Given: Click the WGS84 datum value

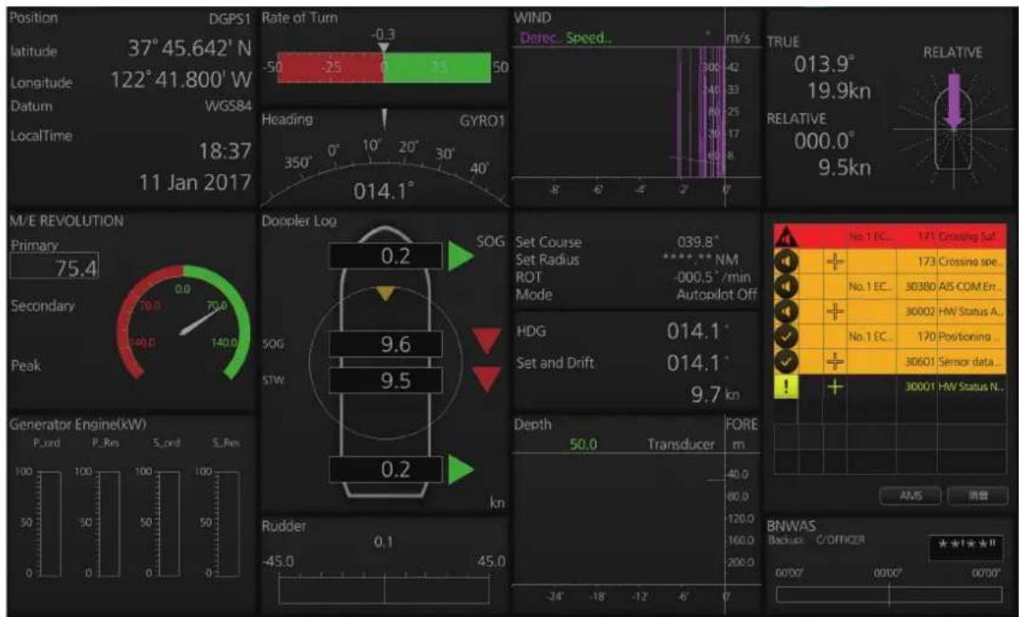Looking at the screenshot, I should [x=228, y=106].
